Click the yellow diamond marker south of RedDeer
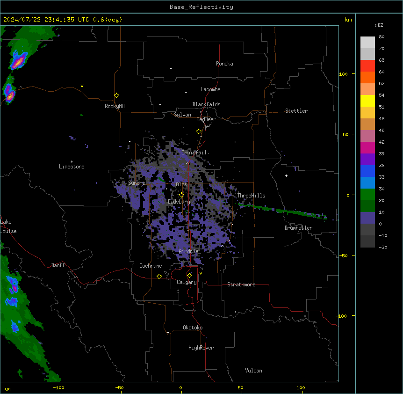The height and width of the screenshot is (394, 403). pyautogui.click(x=199, y=131)
